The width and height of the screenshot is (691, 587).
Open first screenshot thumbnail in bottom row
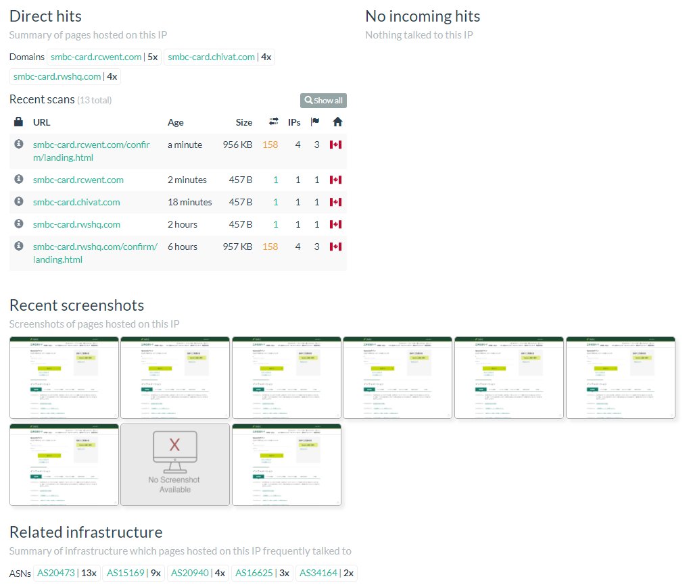coord(64,465)
